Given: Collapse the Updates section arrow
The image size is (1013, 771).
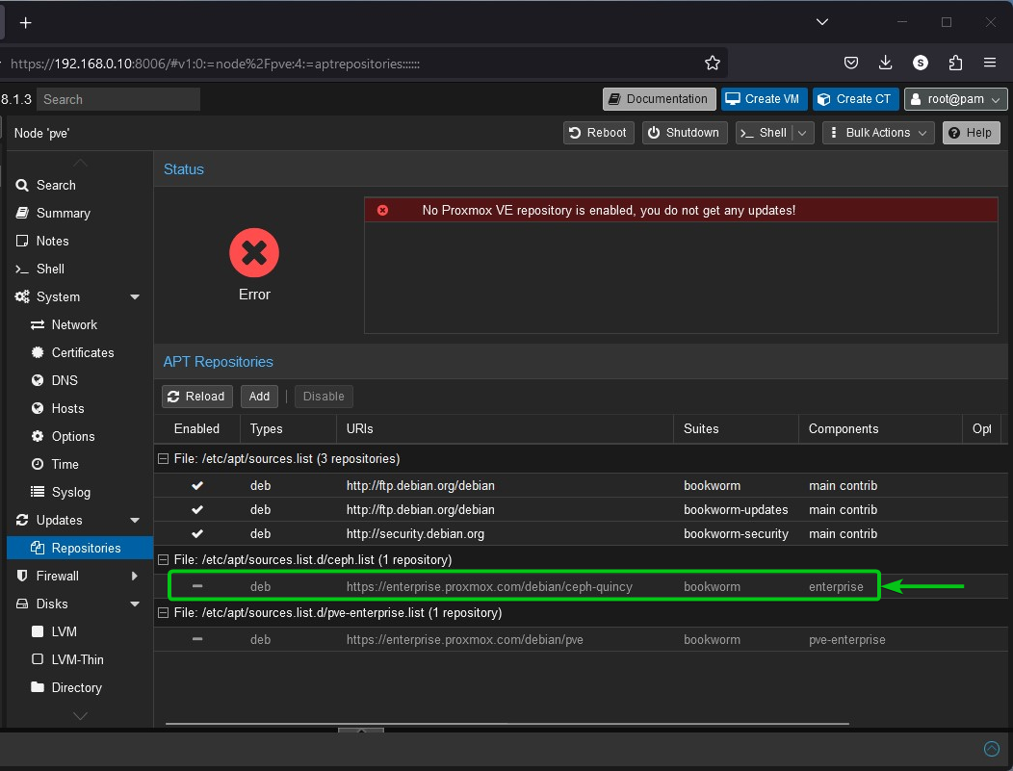Looking at the screenshot, I should (x=135, y=521).
